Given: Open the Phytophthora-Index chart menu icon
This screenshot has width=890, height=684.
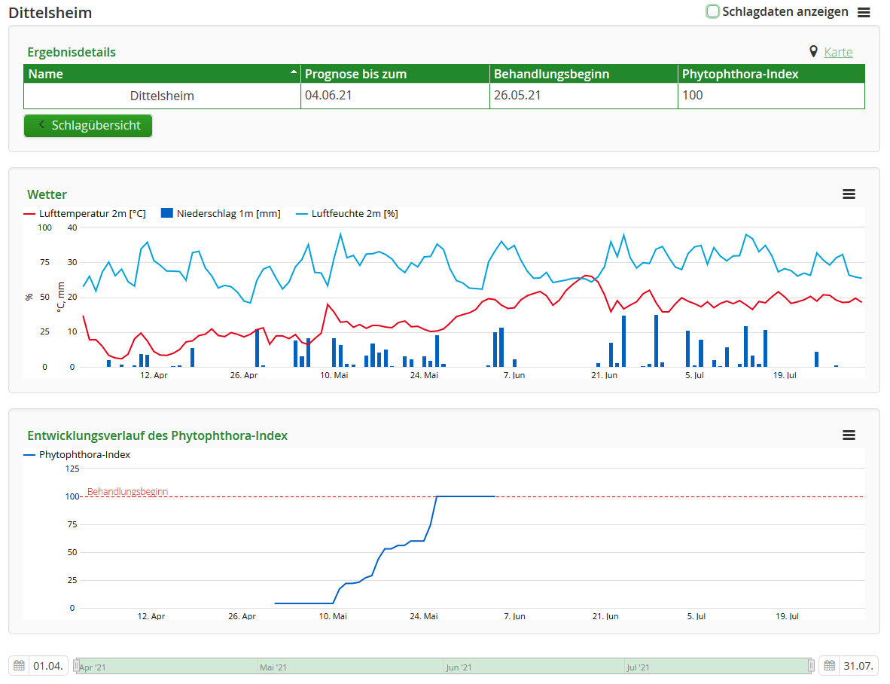Looking at the screenshot, I should coord(849,435).
